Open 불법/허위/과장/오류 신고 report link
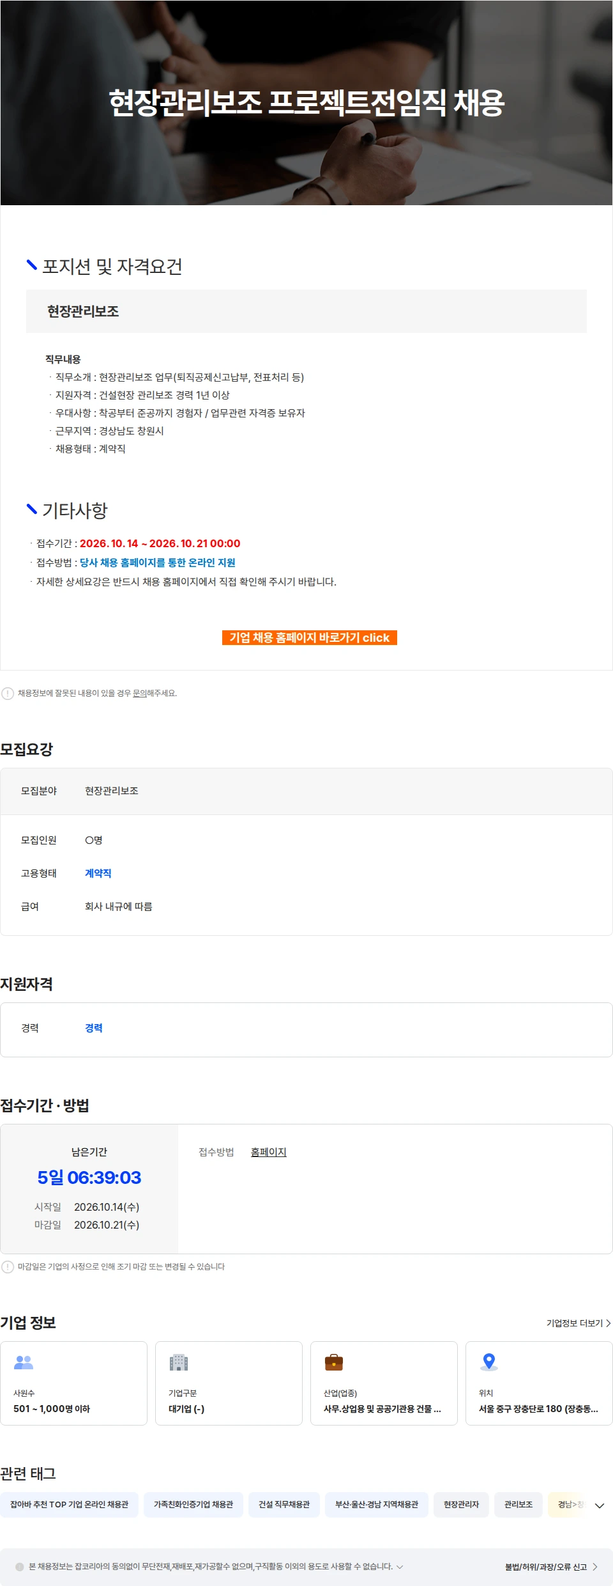613x1586 pixels. (551, 1567)
